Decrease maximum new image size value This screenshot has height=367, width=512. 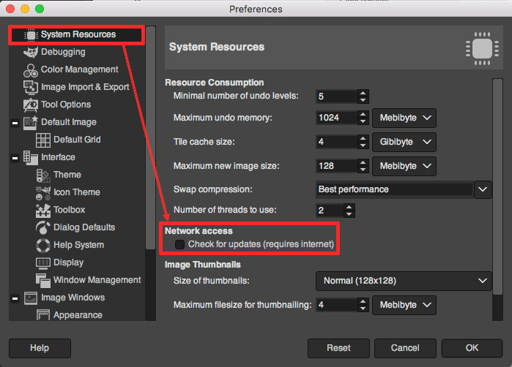tap(363, 170)
